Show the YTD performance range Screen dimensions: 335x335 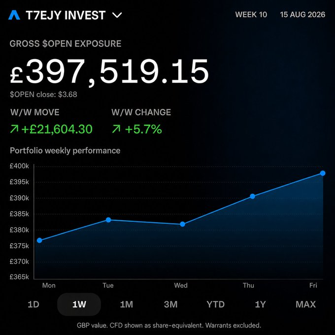(x=216, y=304)
